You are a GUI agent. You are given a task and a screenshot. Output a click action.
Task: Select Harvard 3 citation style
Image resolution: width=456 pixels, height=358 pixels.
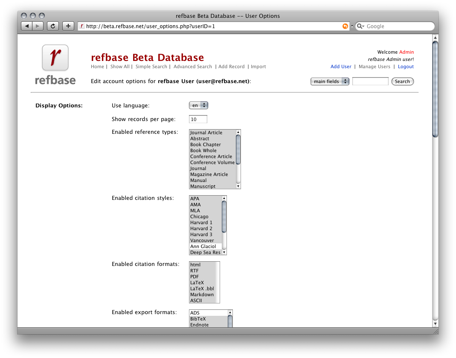(206, 234)
